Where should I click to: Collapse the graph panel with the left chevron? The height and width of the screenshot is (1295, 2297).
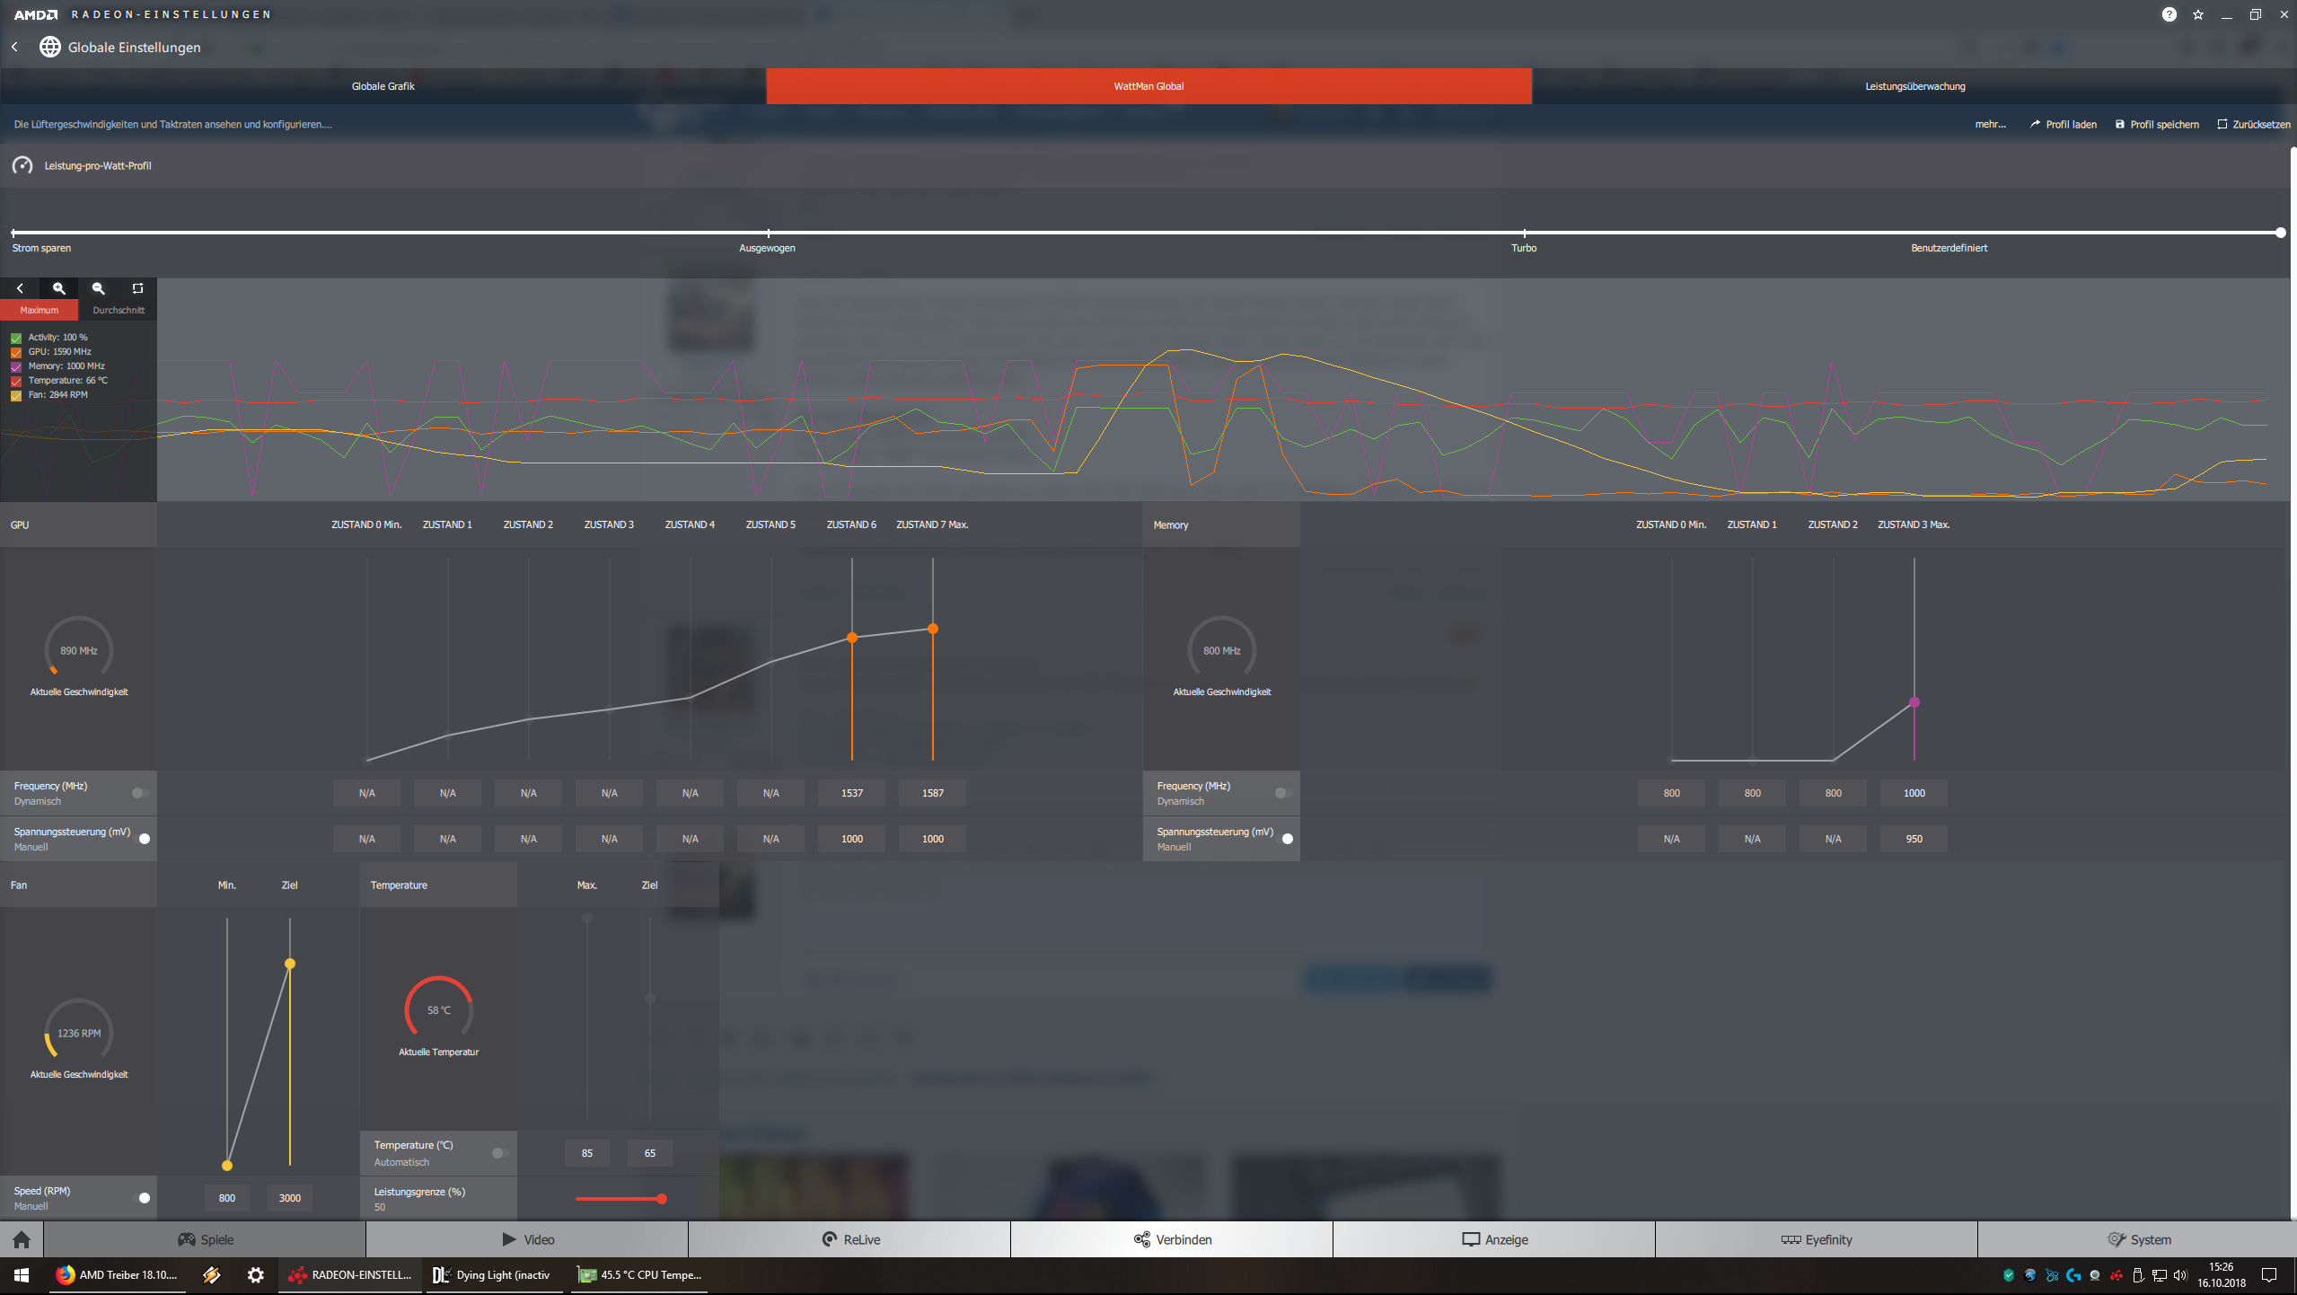tap(20, 288)
